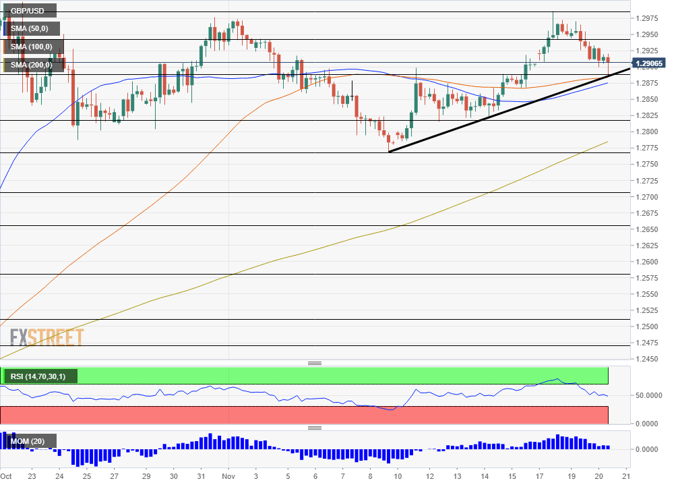This screenshot has width=678, height=485.
Task: Click the blue SMA 50 color marker
Action: click(5, 29)
